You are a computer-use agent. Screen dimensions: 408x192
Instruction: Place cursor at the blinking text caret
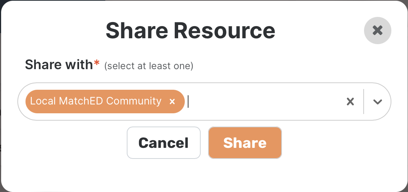(188, 102)
